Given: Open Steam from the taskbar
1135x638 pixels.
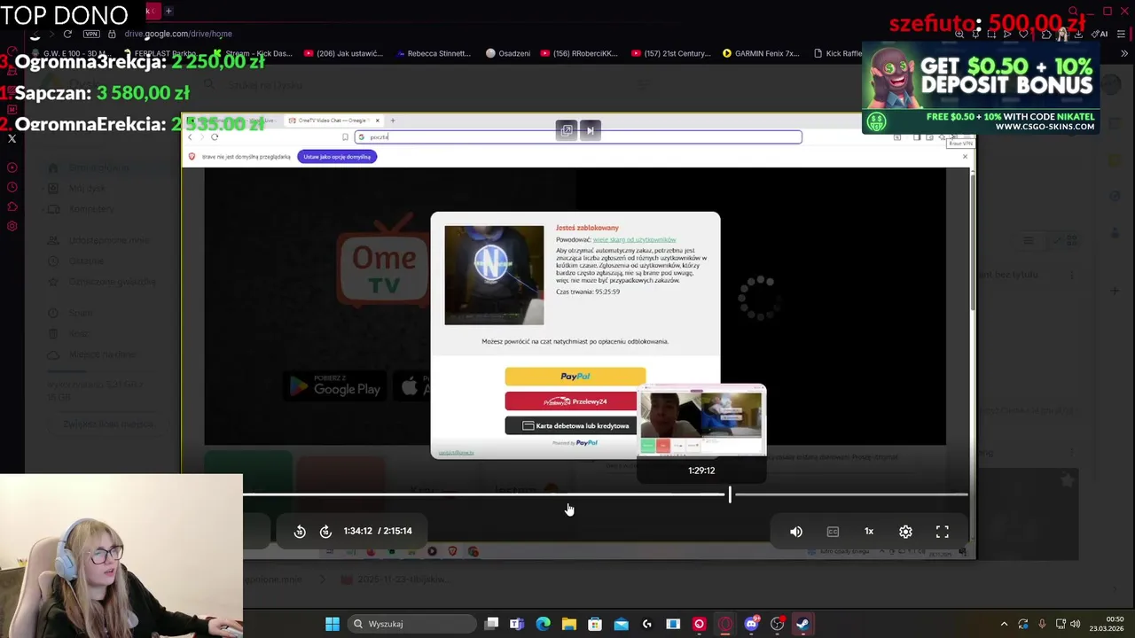Looking at the screenshot, I should [802, 624].
